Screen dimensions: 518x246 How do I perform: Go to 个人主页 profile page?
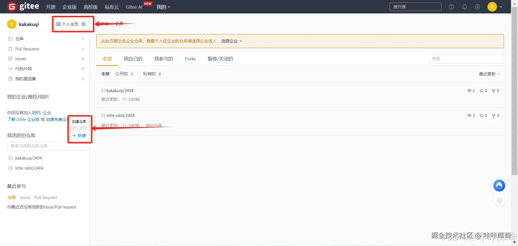coord(67,24)
